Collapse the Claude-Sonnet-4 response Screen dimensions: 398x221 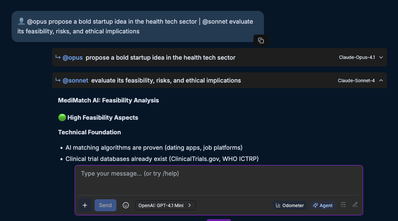click(x=381, y=80)
